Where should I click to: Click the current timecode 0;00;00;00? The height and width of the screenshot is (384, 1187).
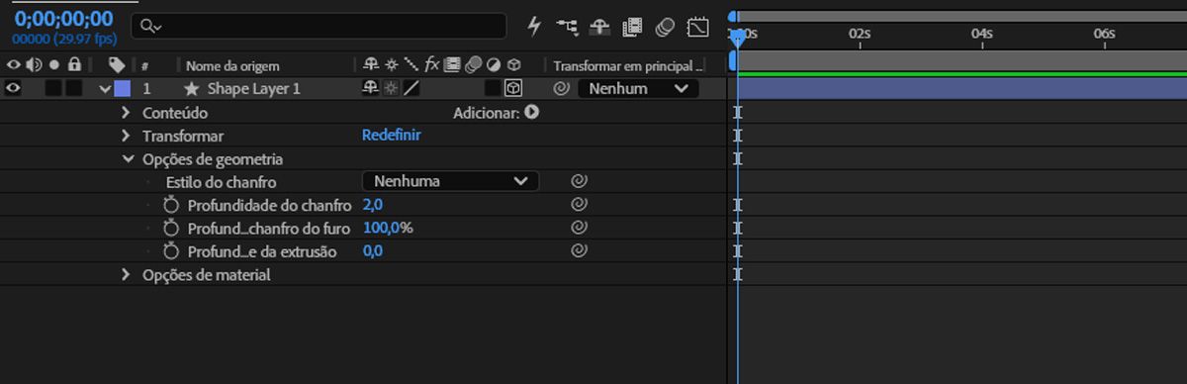coord(63,18)
